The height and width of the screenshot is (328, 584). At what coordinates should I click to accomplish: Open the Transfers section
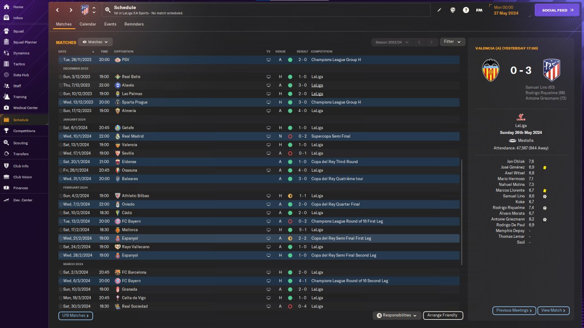point(21,154)
